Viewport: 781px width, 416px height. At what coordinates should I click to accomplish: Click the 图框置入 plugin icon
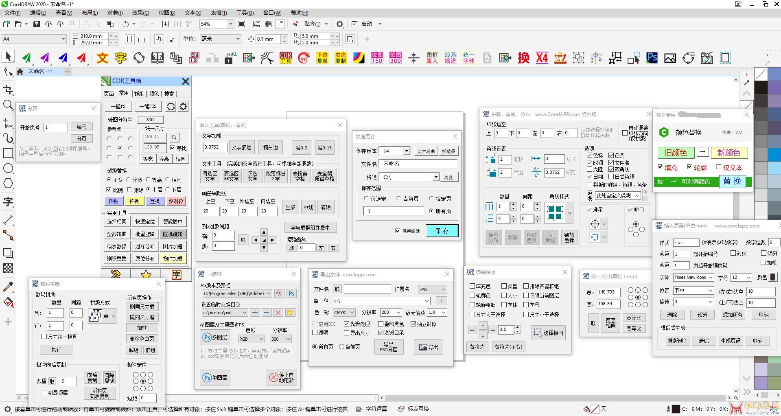(x=432, y=58)
